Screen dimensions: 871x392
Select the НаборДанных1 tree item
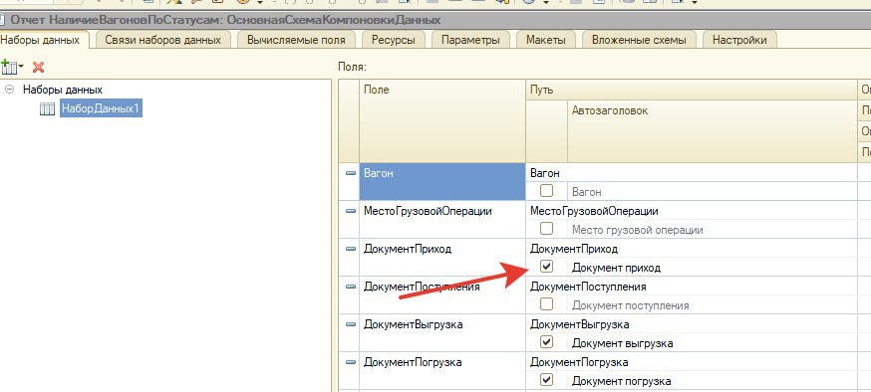[101, 108]
